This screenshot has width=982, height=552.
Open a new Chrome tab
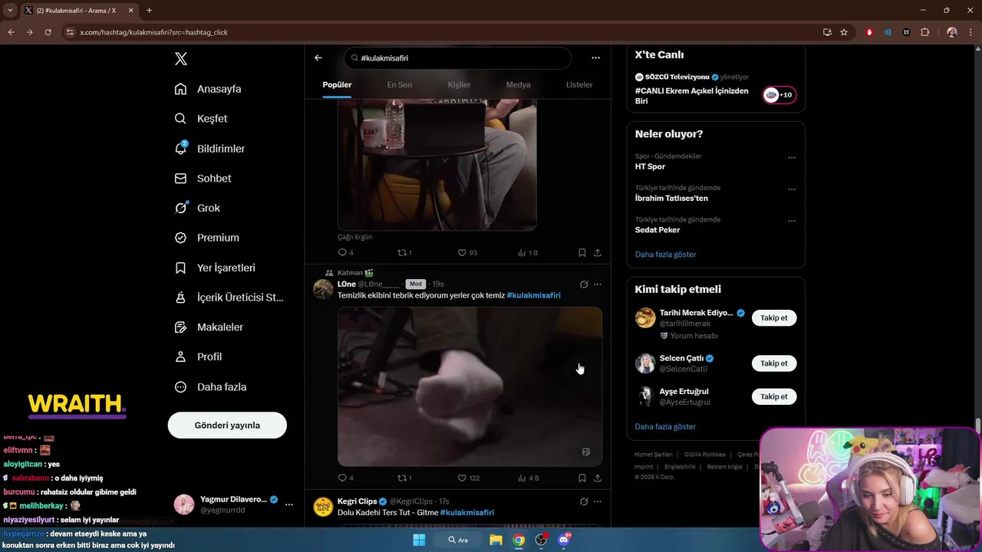149,11
